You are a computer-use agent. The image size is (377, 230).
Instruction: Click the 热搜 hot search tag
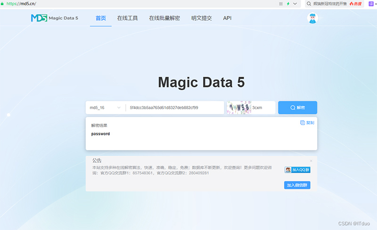pos(356,4)
